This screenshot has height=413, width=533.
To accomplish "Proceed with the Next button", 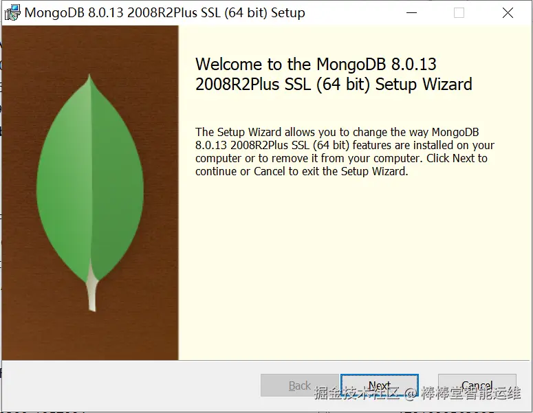I will point(380,385).
